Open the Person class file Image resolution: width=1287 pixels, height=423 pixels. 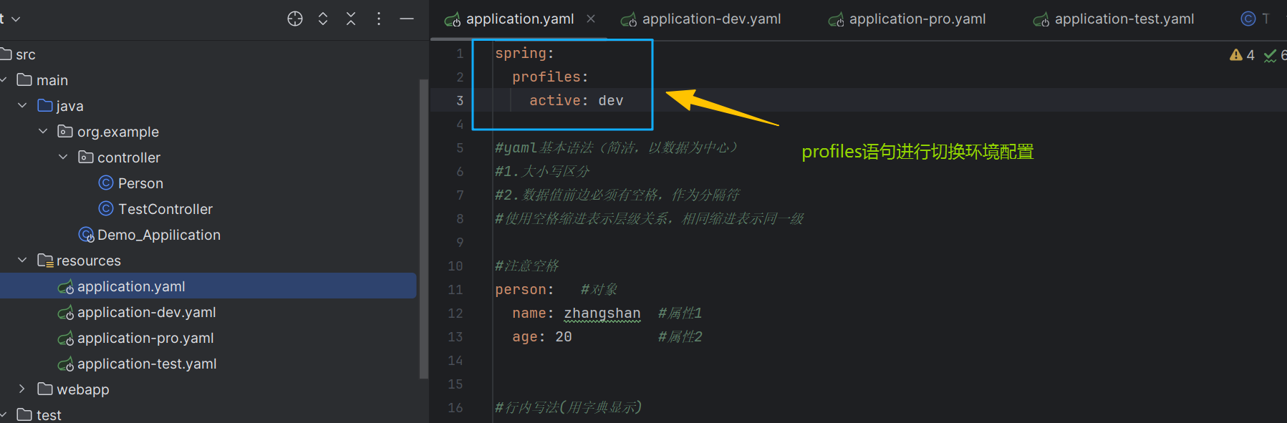click(140, 183)
